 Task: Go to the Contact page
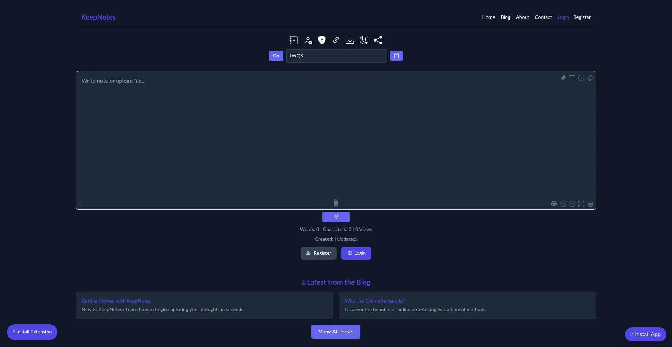[x=543, y=17]
